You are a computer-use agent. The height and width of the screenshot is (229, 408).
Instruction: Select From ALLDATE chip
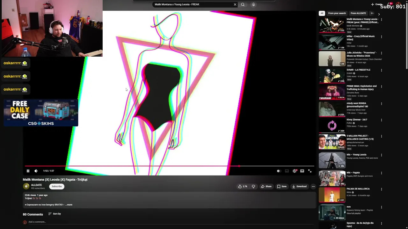[358, 13]
